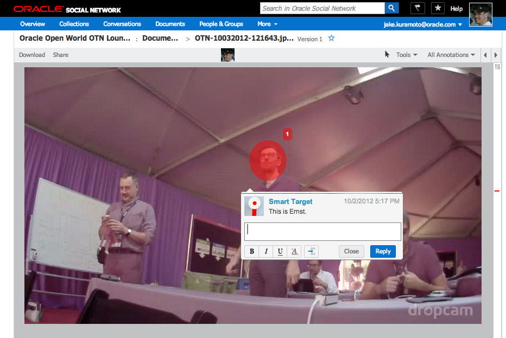
Task: Switch to the Conversations tab
Action: (x=122, y=24)
